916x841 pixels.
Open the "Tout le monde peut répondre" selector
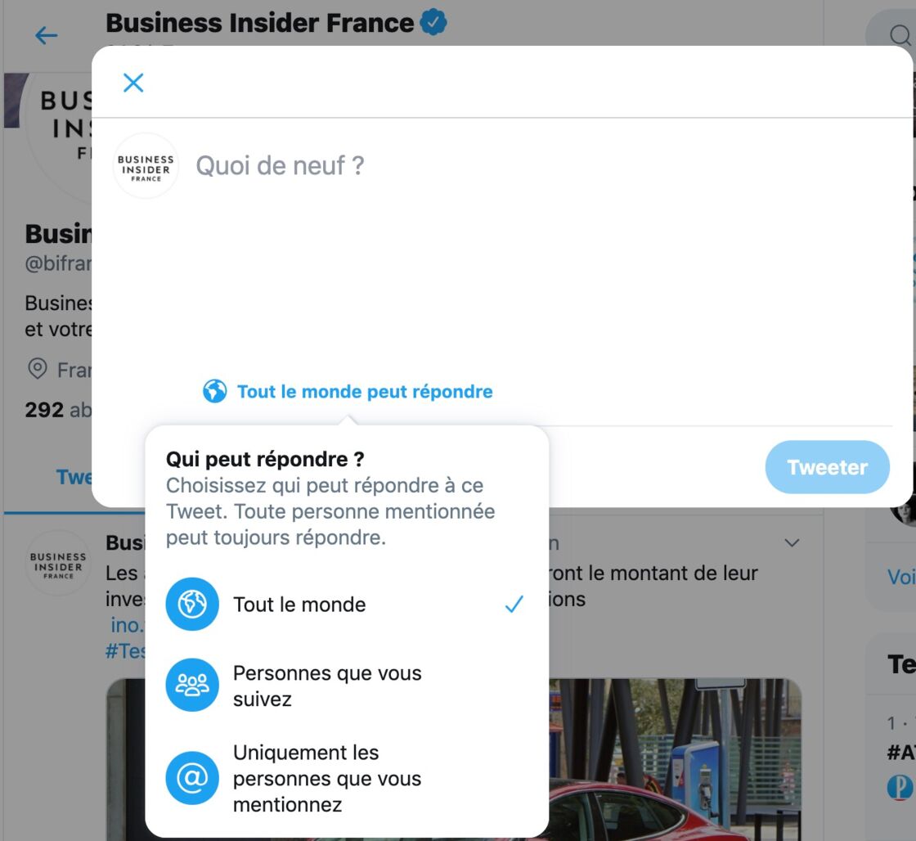[348, 392]
